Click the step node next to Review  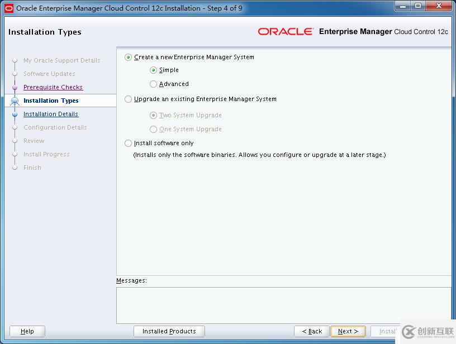tap(15, 141)
